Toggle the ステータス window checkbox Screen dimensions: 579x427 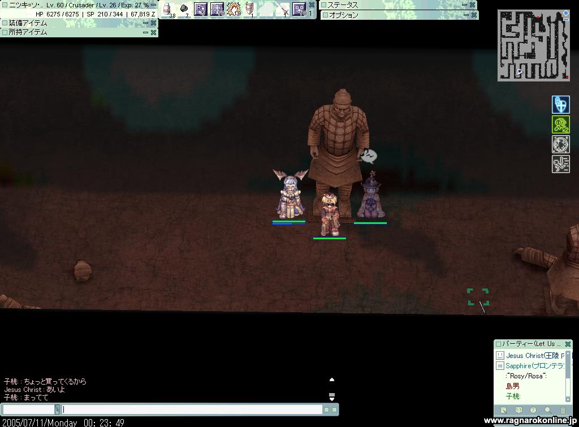[323, 5]
